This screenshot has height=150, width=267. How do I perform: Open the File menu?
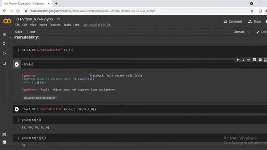pyautogui.click(x=17, y=25)
